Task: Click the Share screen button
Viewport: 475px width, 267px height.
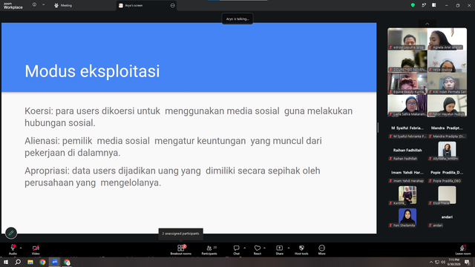Action: point(279,249)
